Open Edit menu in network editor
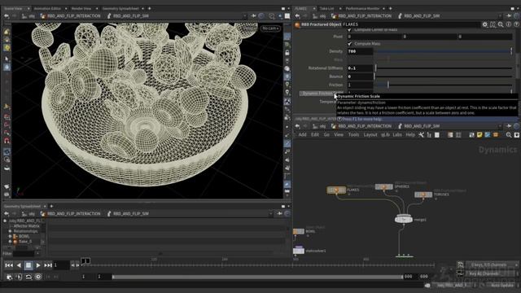 point(315,134)
